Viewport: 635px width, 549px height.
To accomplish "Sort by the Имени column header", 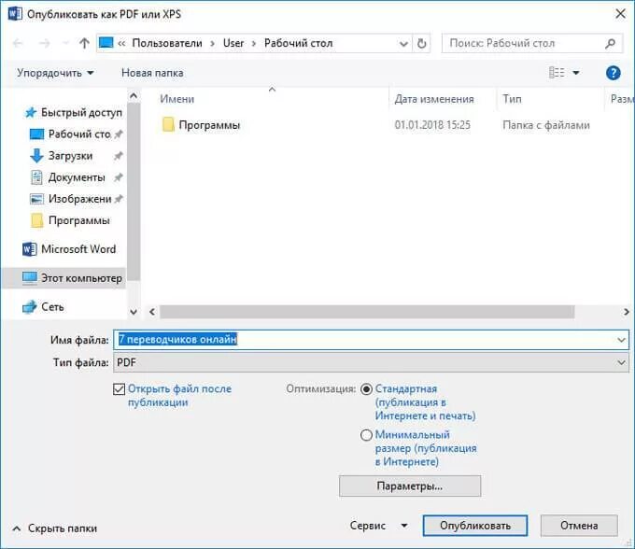I will tap(177, 99).
